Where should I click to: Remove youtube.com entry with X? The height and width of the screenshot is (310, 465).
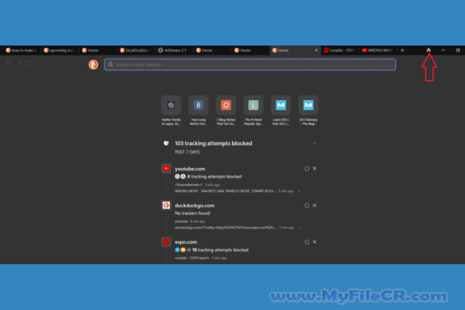pyautogui.click(x=315, y=169)
